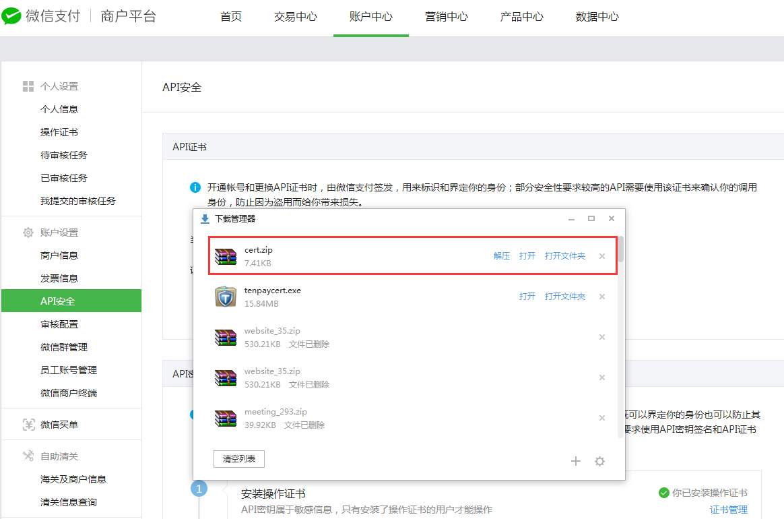The image size is (784, 519).
Task: Open 微信群管理 in sidebar
Action: pos(64,347)
